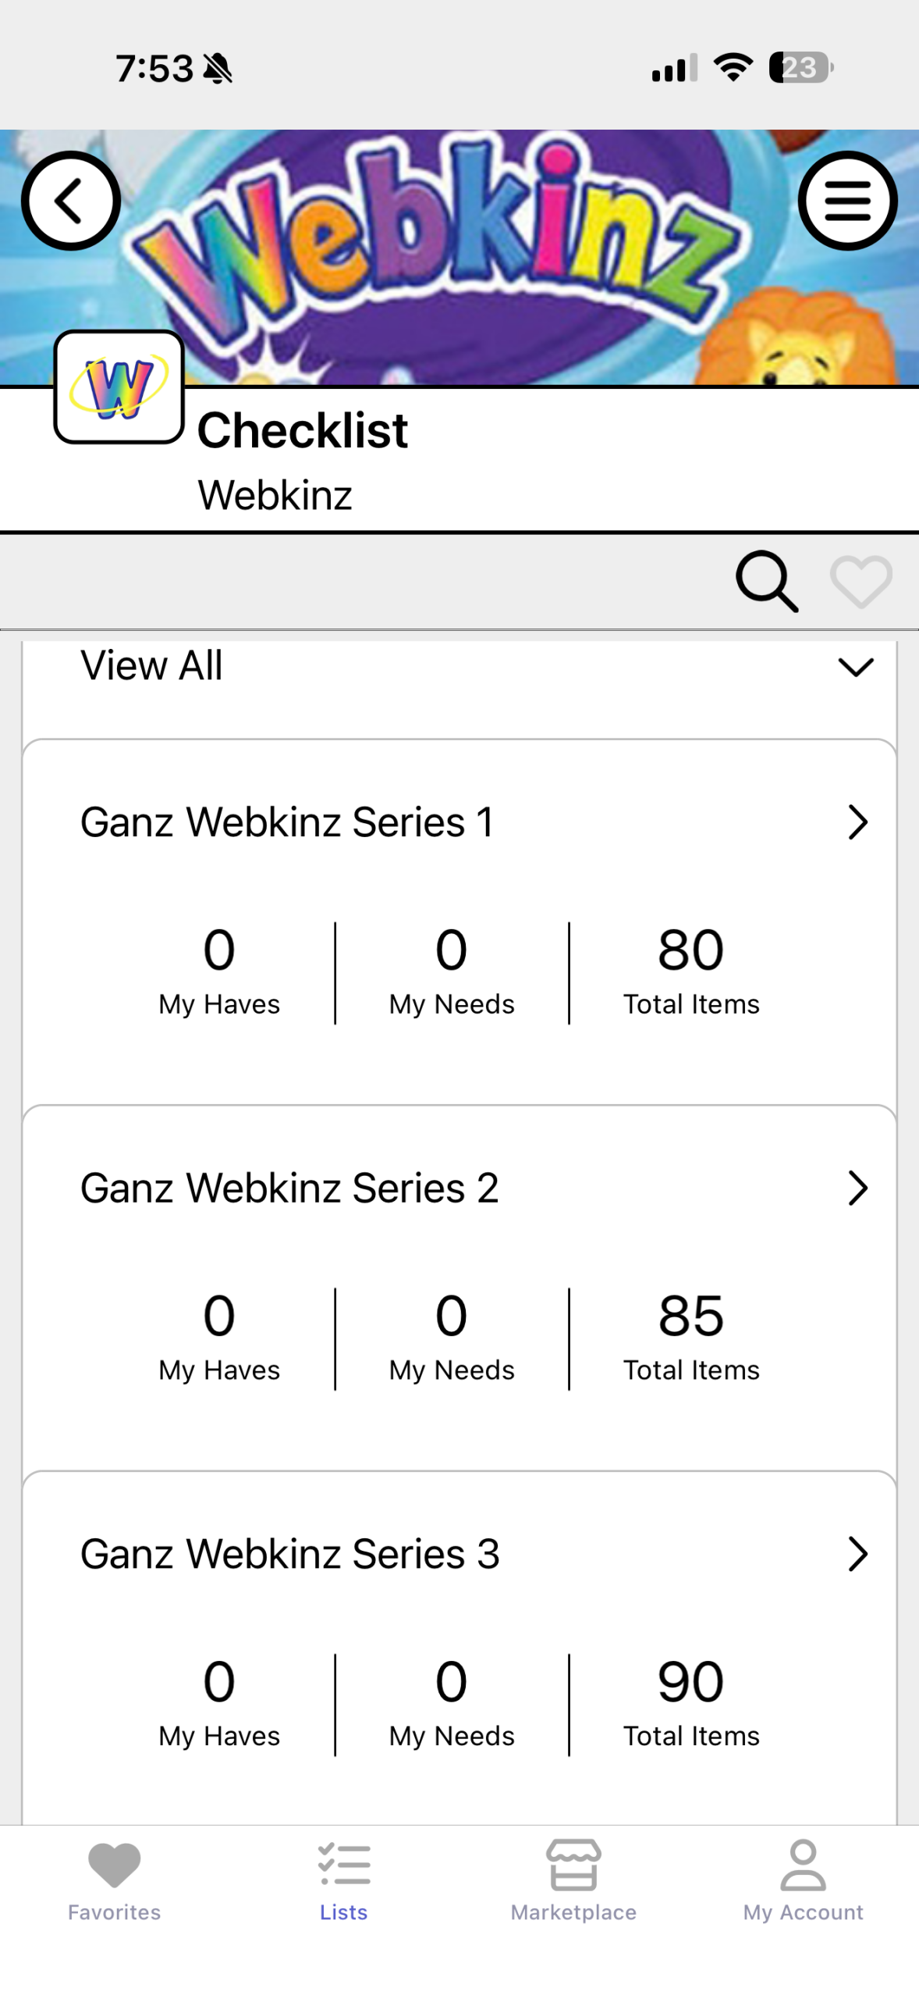Open Ganz Webkinz Series 2 chevron

tap(857, 1188)
